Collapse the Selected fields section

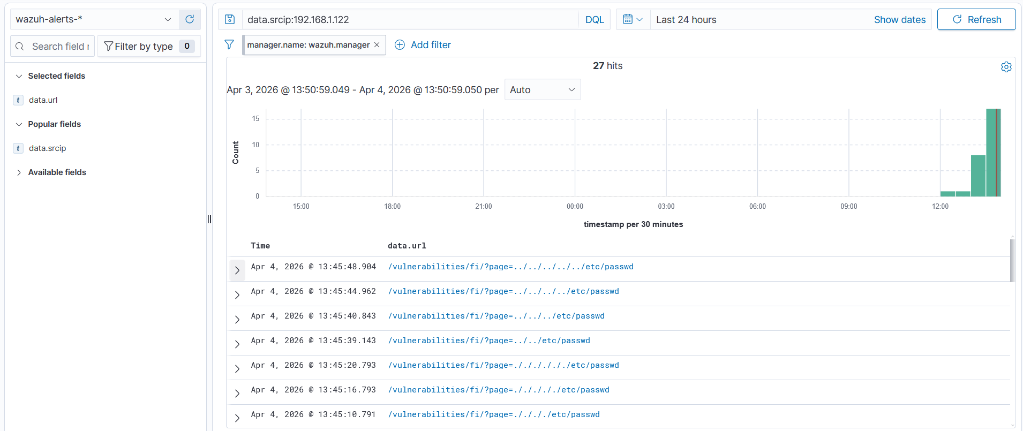pyautogui.click(x=19, y=76)
